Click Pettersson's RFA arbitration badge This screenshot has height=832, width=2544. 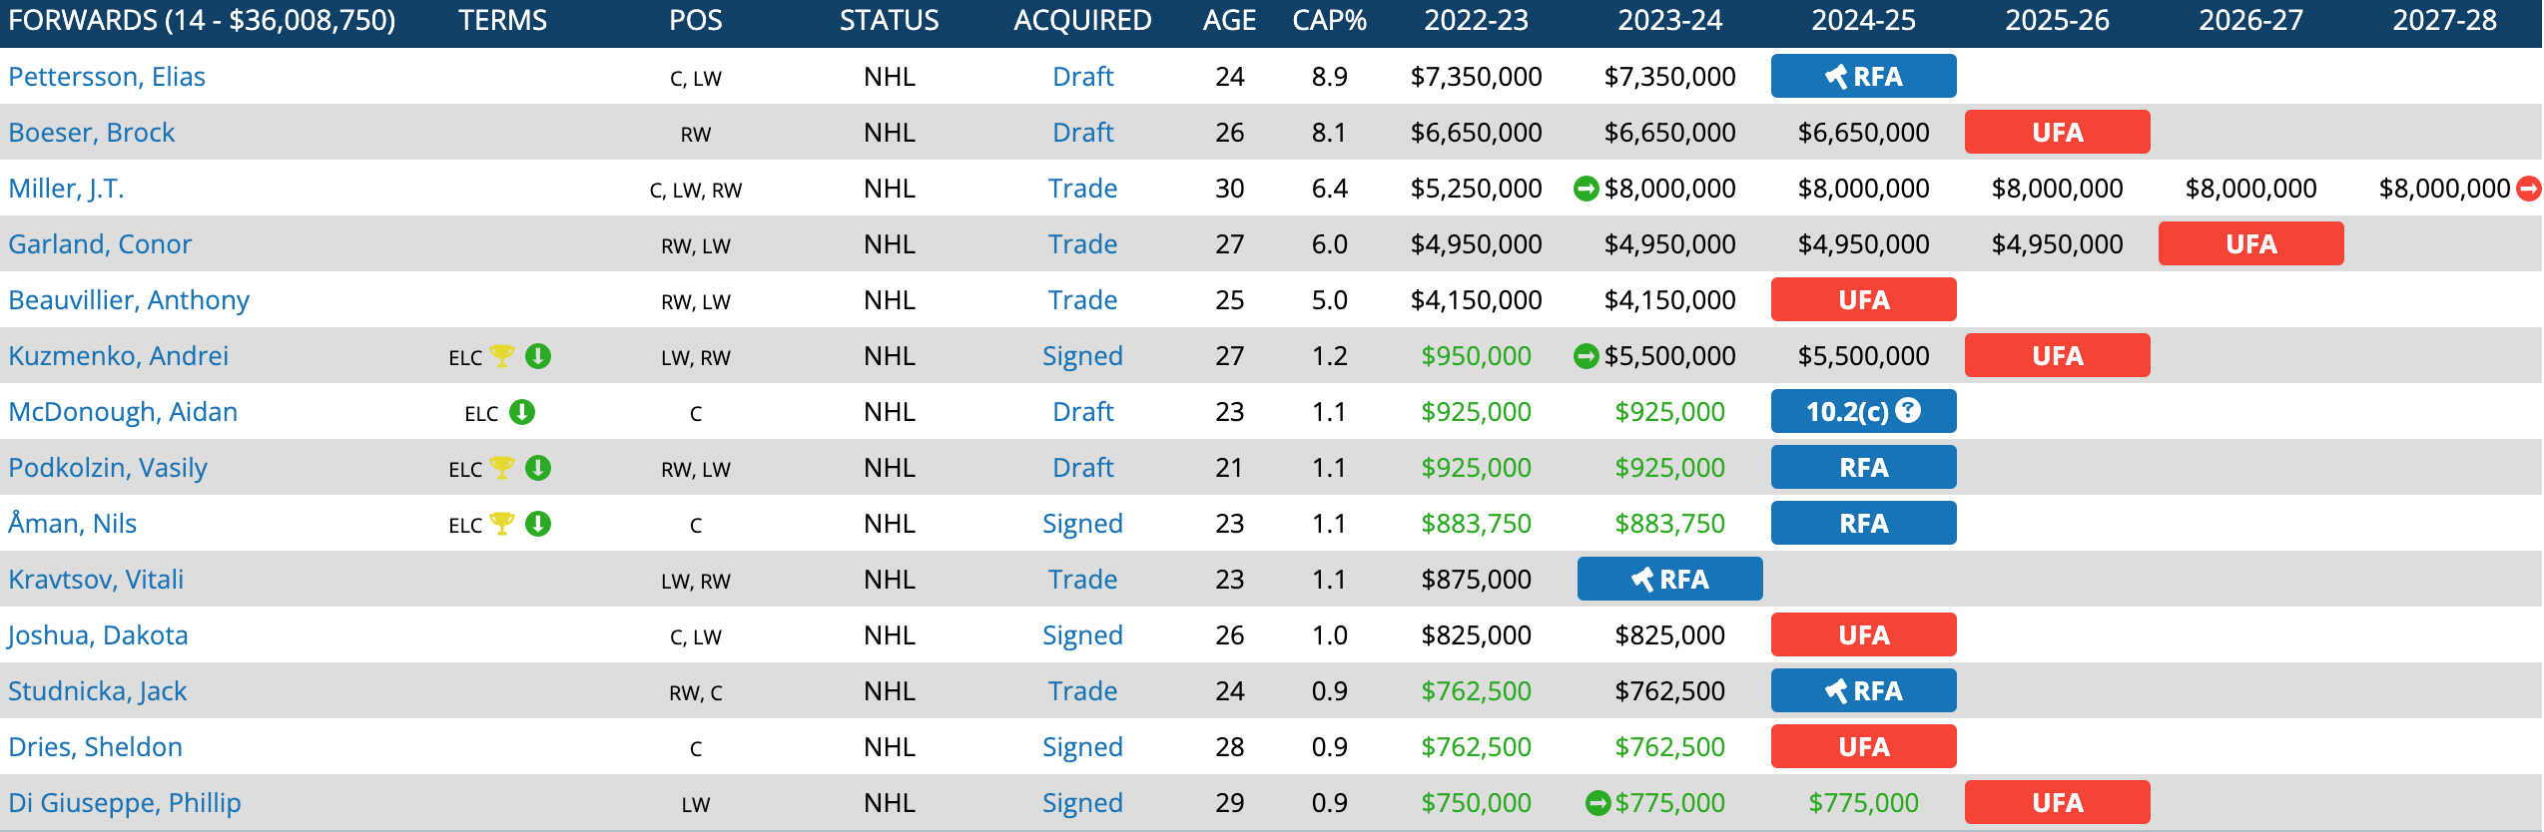point(1863,76)
